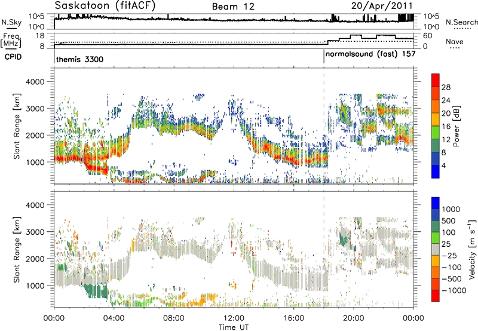Click the '4000' tick in power panel
The width and height of the screenshot is (478, 331).
[x=35, y=82]
